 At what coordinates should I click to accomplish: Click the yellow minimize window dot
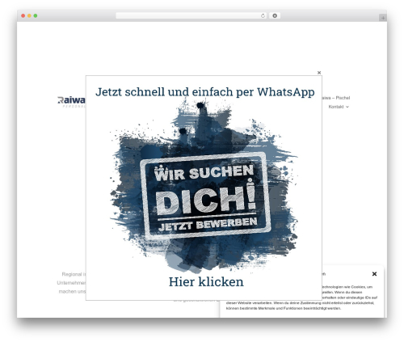point(29,15)
